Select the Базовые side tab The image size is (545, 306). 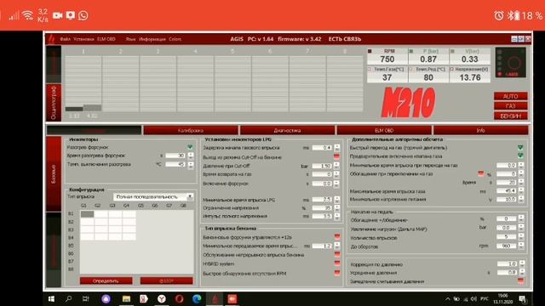[x=54, y=173]
